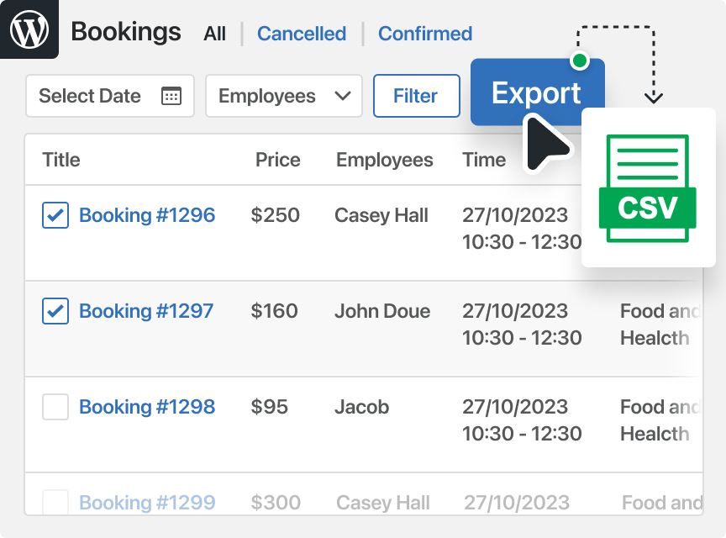Click the green CSV file icon
The image size is (726, 538).
647,188
